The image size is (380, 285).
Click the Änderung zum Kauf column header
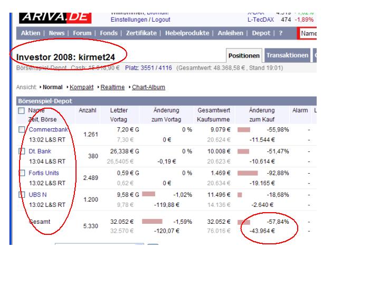(262, 115)
